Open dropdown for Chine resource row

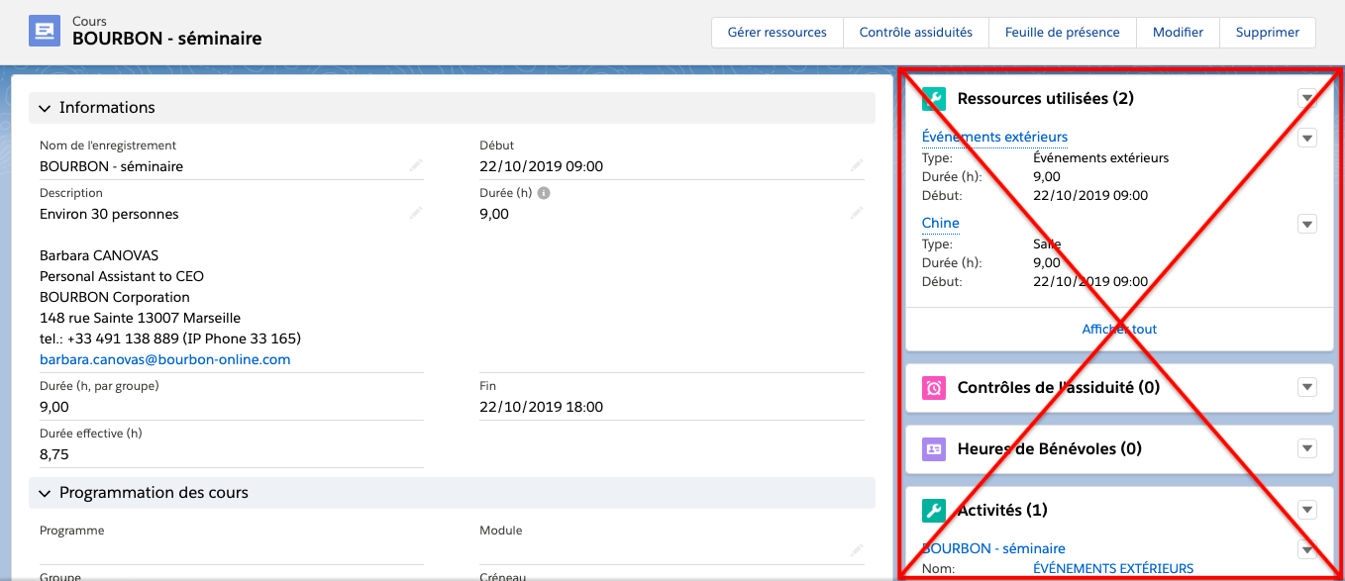click(1307, 224)
